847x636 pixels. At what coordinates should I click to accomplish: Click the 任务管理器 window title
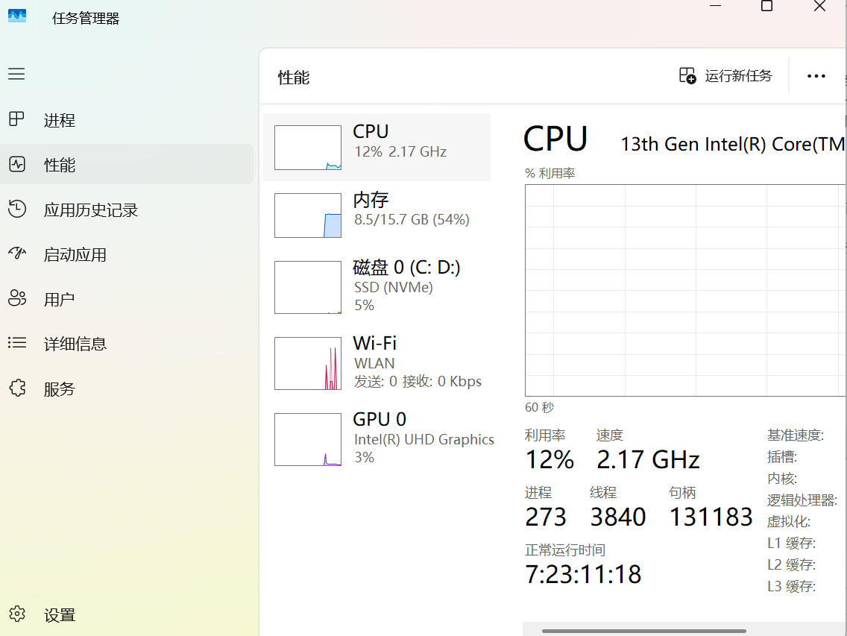pos(85,19)
